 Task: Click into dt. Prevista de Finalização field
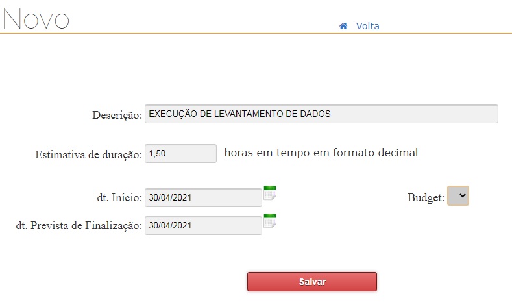203,225
